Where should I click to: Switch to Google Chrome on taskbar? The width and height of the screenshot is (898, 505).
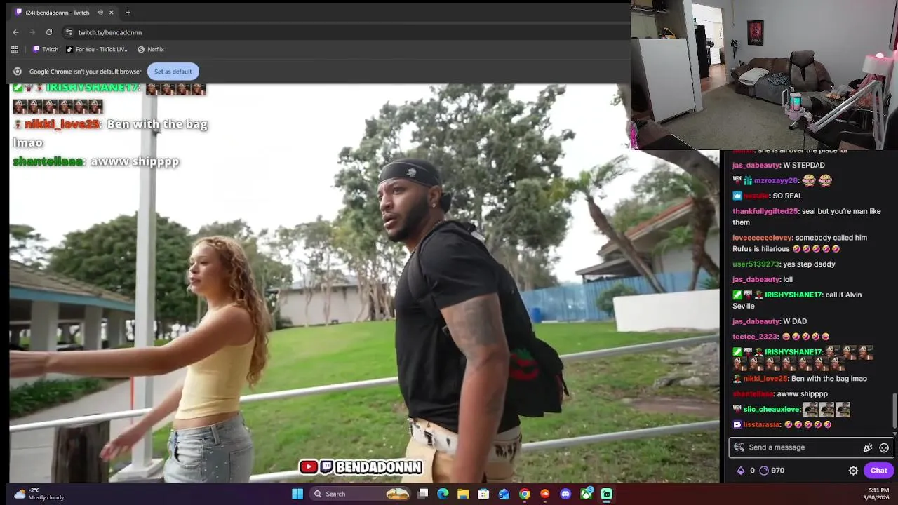click(x=524, y=494)
